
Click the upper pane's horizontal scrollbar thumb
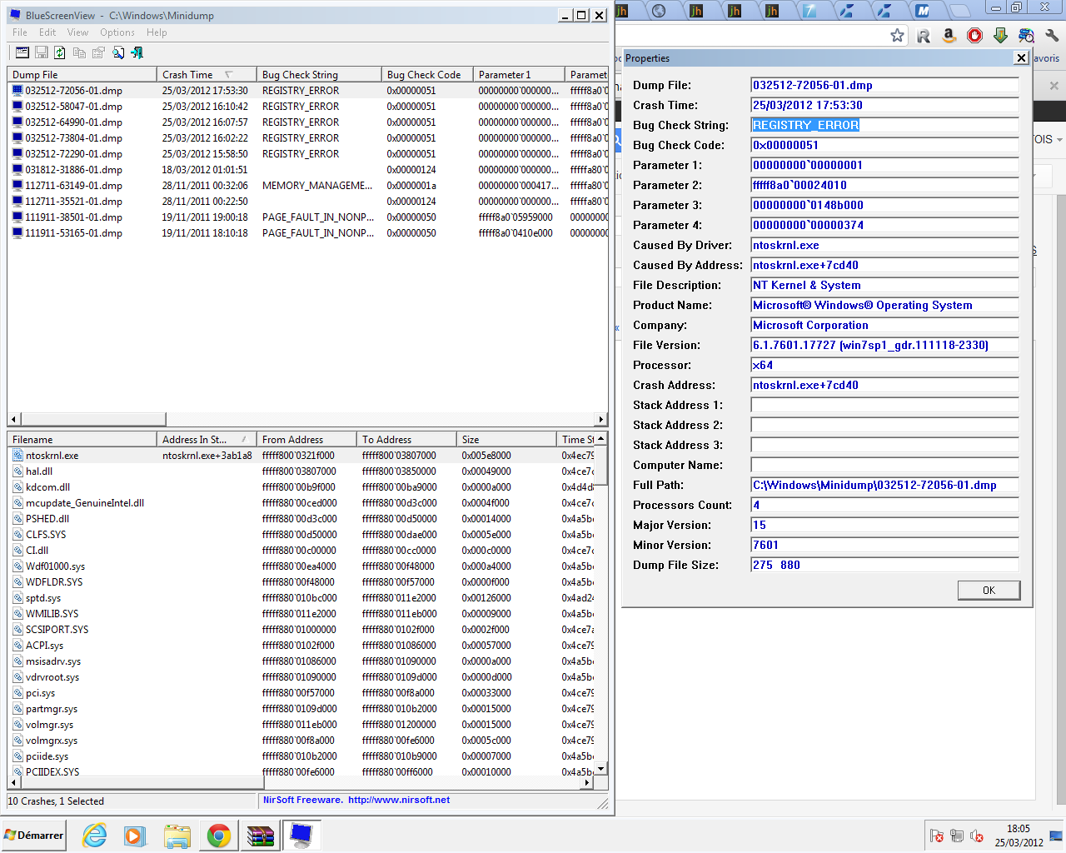(x=92, y=419)
